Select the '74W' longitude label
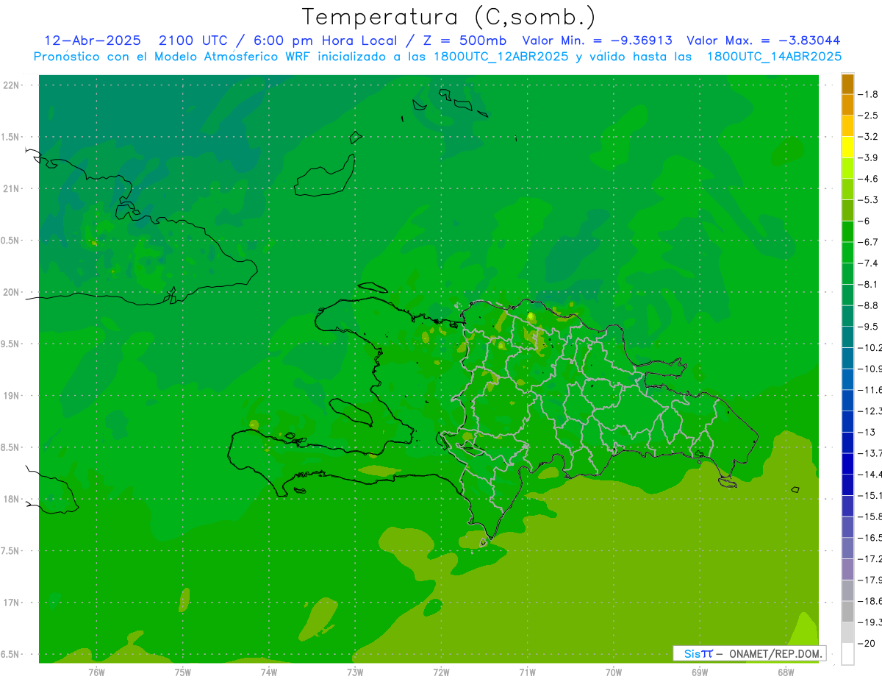This screenshot has width=882, height=682. click(269, 672)
